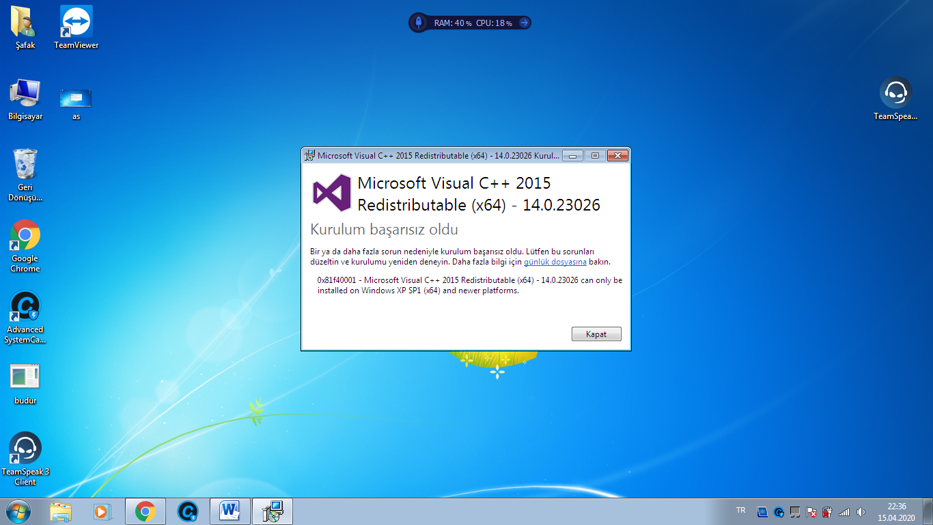Click the rocket icon in RAM/CPU widget
Image resolution: width=933 pixels, height=525 pixels.
click(418, 23)
